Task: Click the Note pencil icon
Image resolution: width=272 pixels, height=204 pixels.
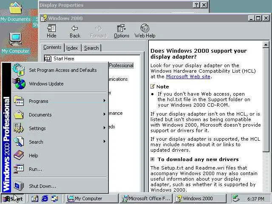Action: pos(152,86)
